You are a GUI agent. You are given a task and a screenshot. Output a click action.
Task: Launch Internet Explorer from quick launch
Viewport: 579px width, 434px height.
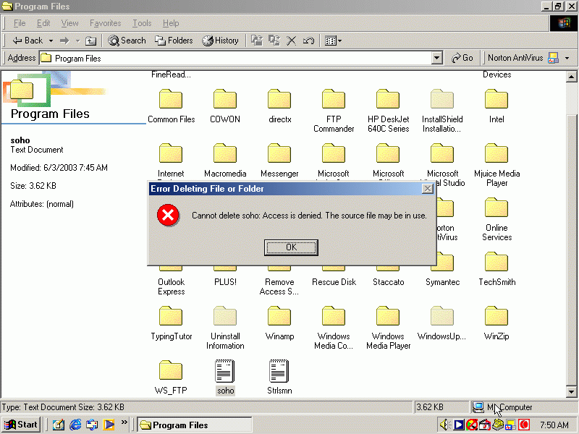[75, 425]
